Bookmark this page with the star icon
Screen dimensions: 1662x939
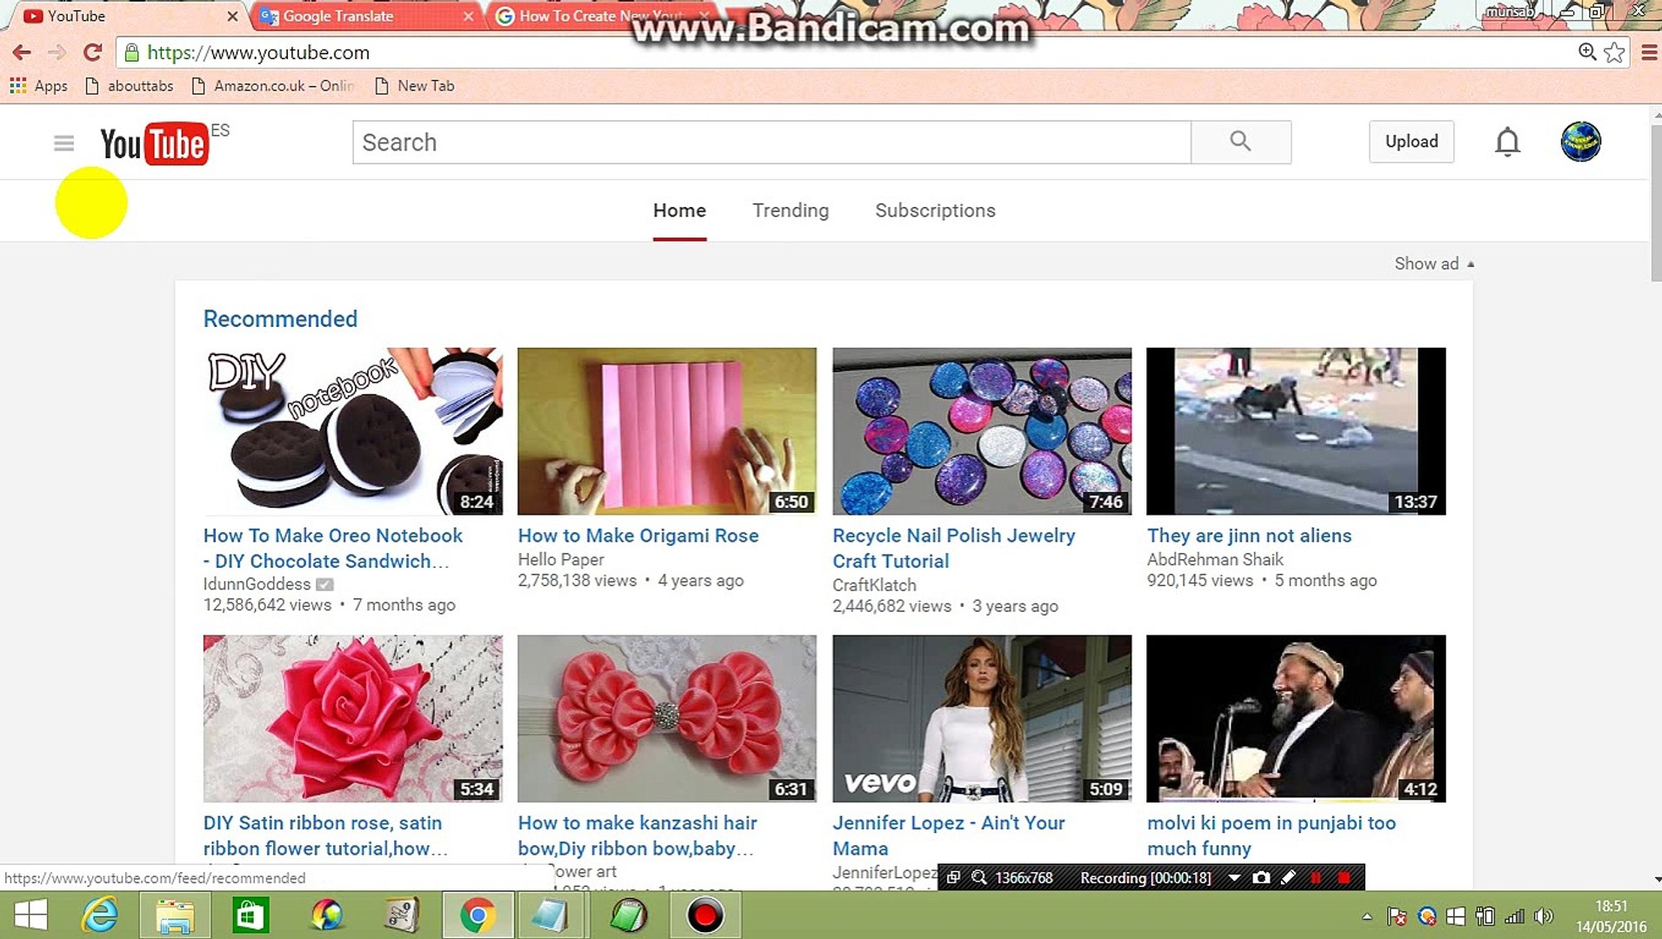click(1615, 52)
